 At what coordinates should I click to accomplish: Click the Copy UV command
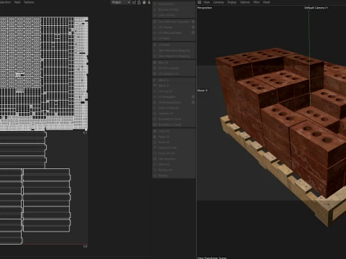tap(174, 131)
